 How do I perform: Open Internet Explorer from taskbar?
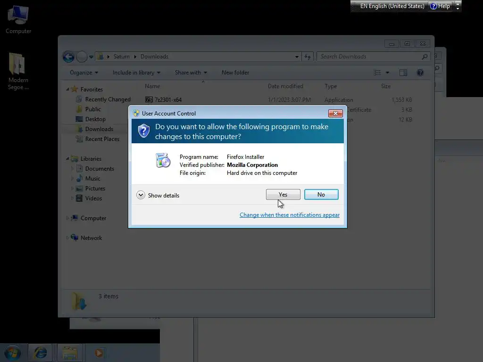[x=40, y=353]
